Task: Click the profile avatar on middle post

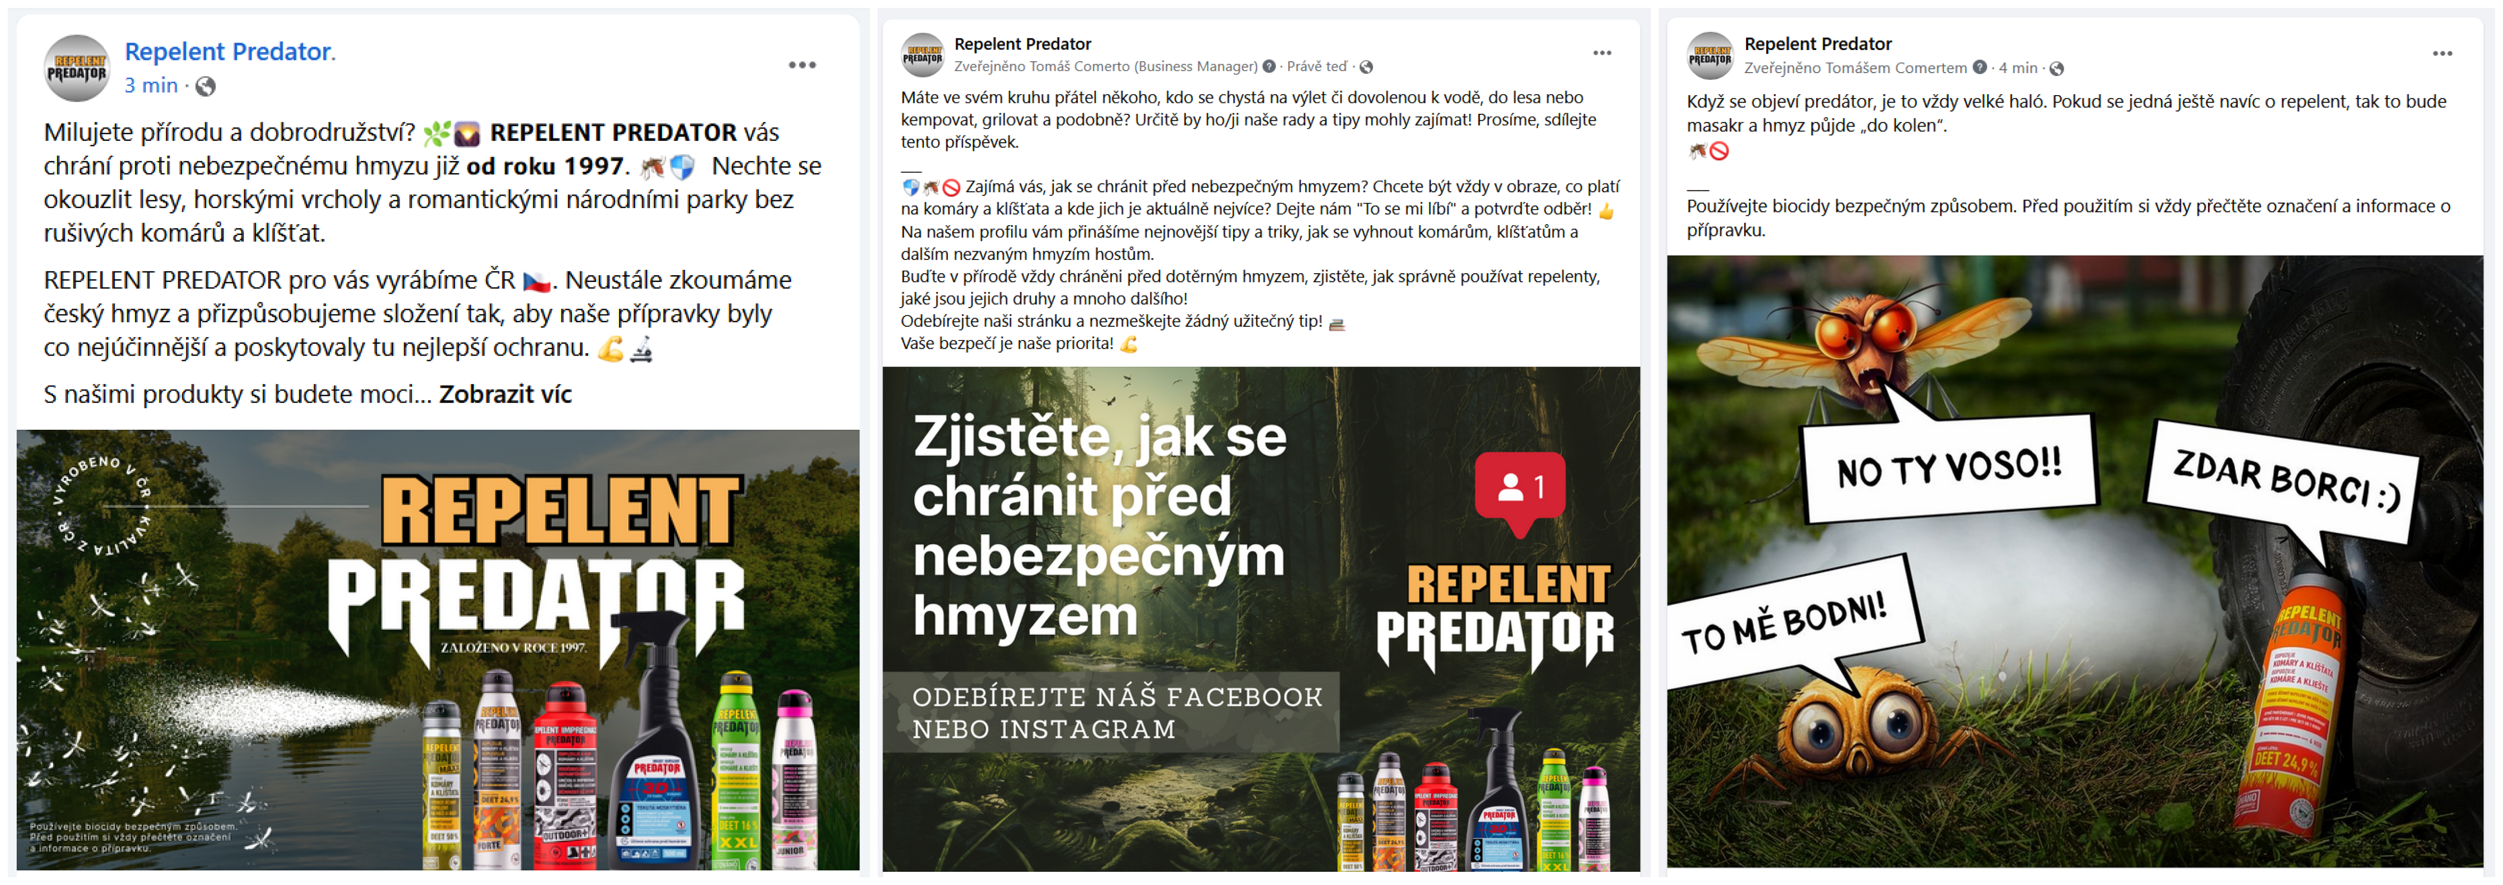Action: click(922, 55)
